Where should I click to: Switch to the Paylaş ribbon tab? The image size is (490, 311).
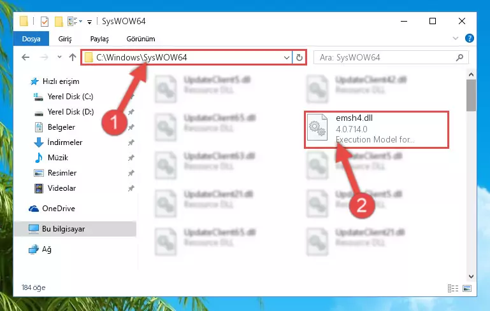[99, 39]
